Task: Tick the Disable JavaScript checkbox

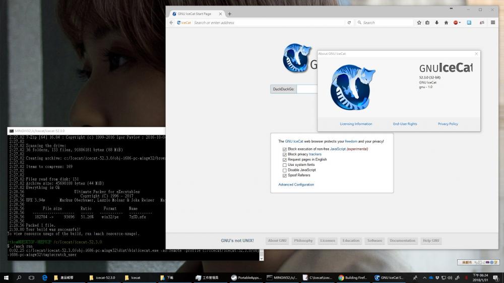Action: pos(285,170)
